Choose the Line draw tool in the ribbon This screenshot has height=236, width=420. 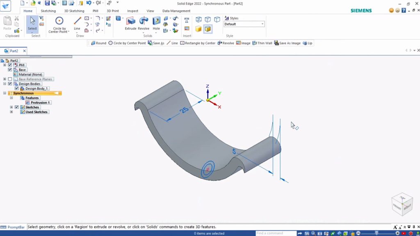tap(77, 23)
